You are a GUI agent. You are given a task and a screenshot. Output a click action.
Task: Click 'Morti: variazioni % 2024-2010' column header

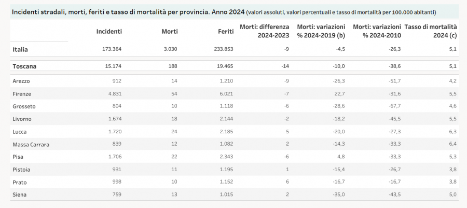pos(376,31)
